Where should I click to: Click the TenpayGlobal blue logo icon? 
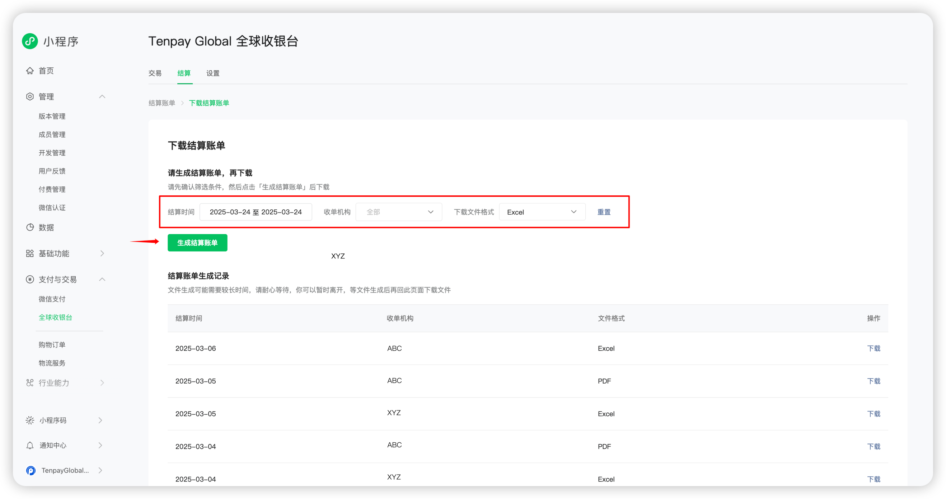(x=31, y=470)
